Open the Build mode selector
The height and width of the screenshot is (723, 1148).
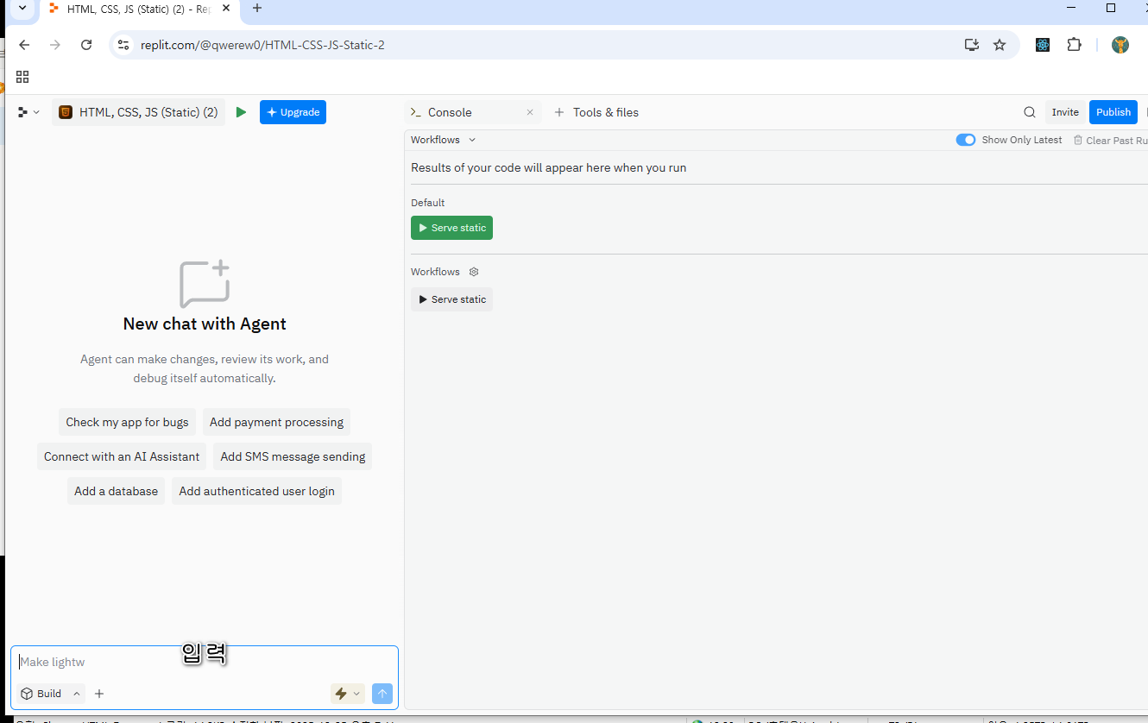(x=50, y=694)
